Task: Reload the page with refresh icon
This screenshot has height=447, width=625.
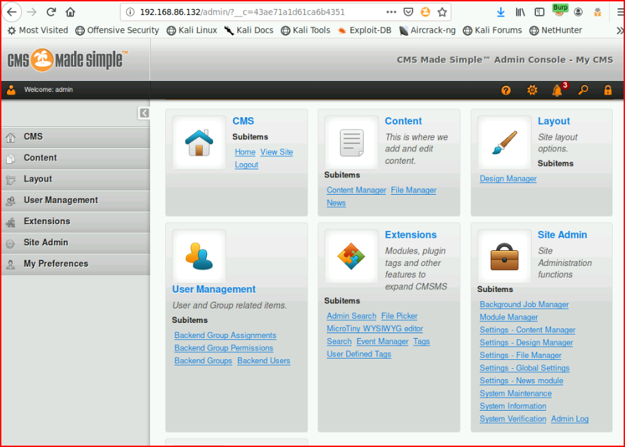Action: coord(51,12)
